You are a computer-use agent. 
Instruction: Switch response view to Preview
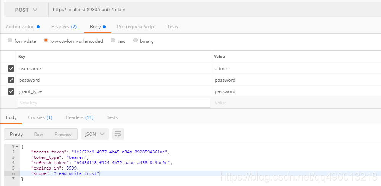click(x=63, y=134)
